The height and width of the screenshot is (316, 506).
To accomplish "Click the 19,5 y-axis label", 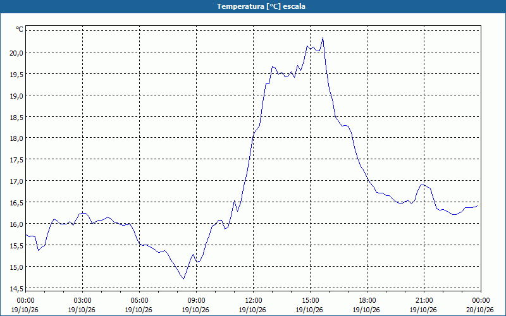I will coord(16,74).
